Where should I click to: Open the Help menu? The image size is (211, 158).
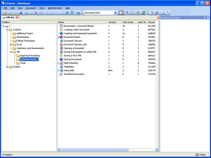[x=68, y=8]
